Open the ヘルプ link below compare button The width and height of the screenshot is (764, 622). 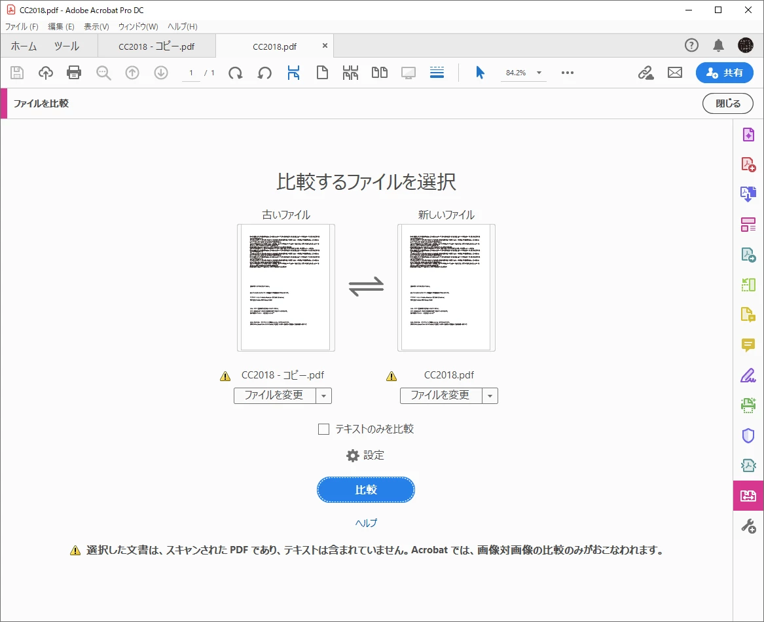[x=366, y=523]
